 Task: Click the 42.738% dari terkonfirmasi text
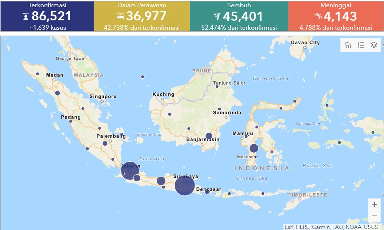pyautogui.click(x=142, y=28)
